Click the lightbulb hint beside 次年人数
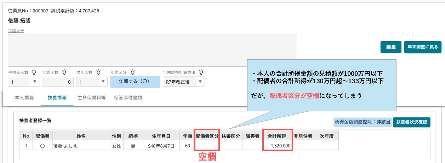The image size is (445, 163). pos(99,72)
